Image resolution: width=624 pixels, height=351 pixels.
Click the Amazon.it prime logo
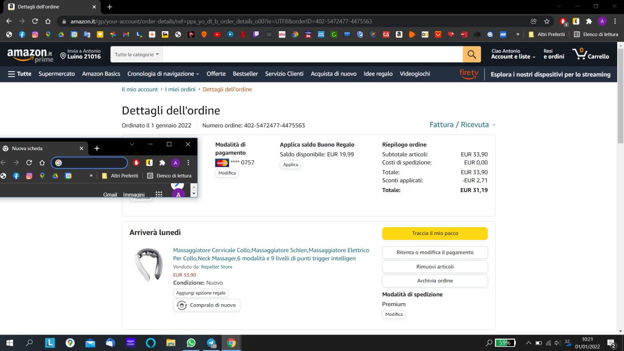tap(30, 55)
